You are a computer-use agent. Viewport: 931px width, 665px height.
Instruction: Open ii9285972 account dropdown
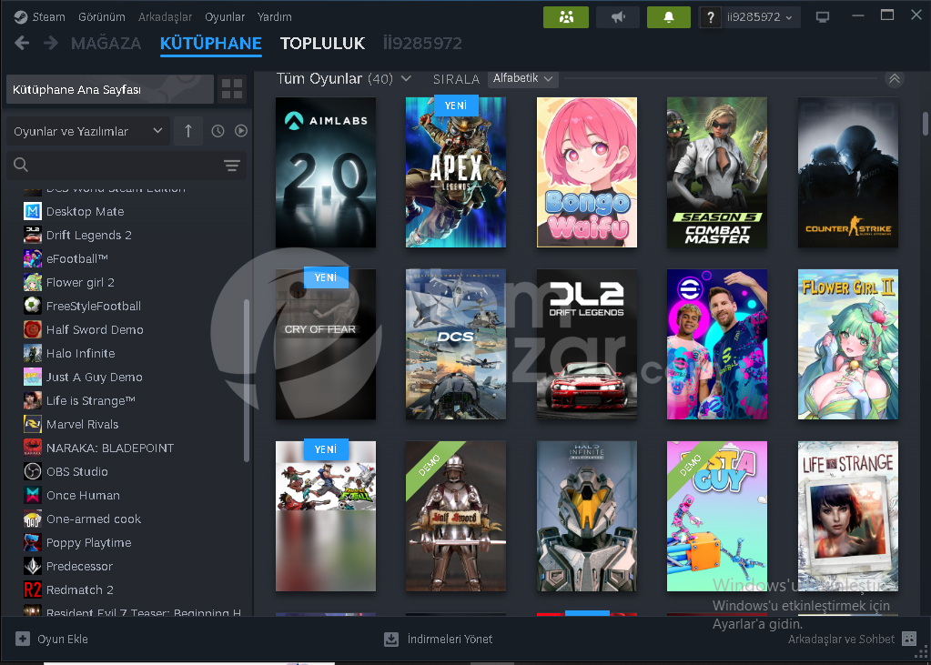(759, 17)
